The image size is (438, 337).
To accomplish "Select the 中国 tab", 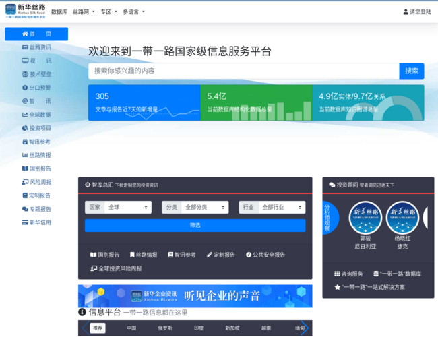I will [131, 328].
